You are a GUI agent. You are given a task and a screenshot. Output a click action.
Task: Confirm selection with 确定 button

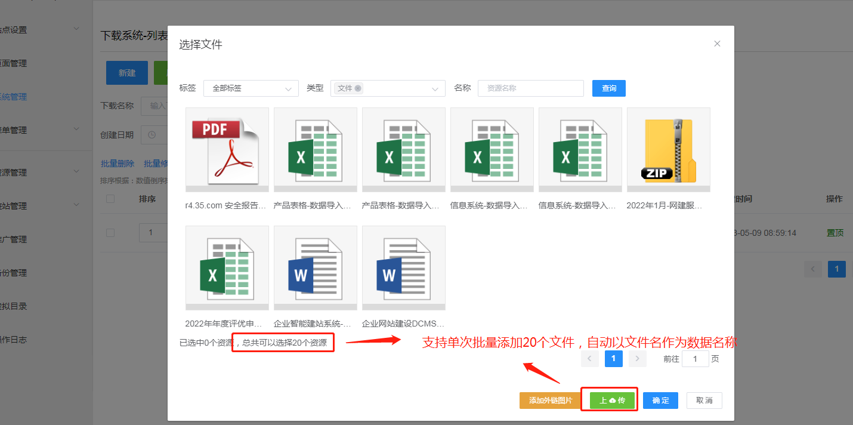point(660,401)
